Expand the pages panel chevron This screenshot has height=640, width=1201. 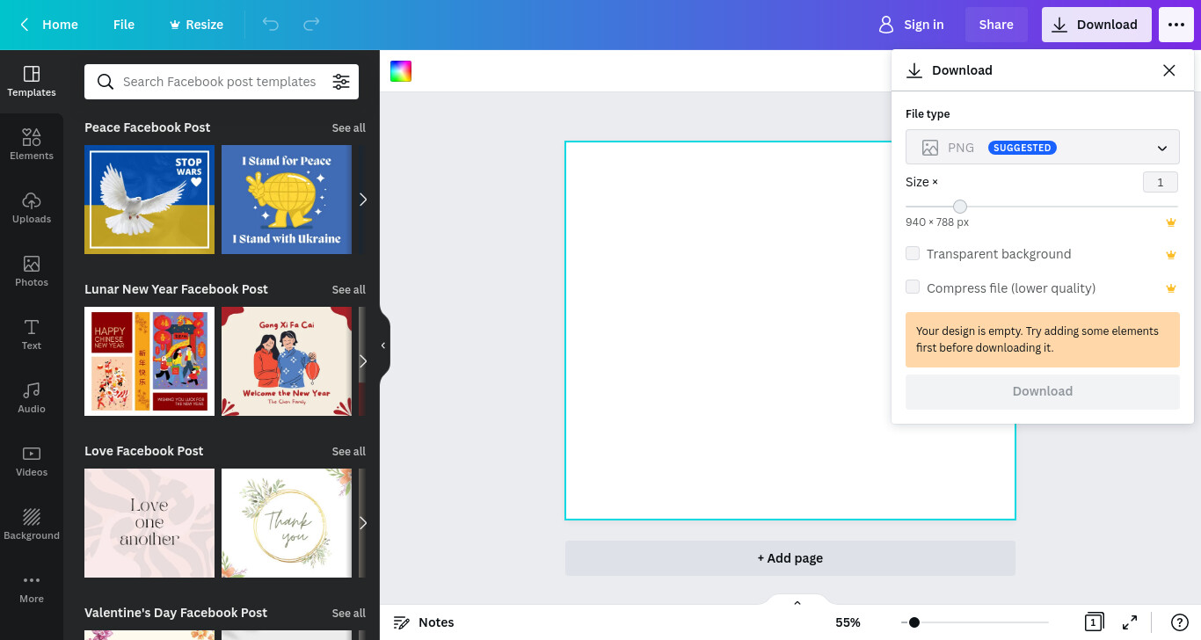pyautogui.click(x=797, y=603)
